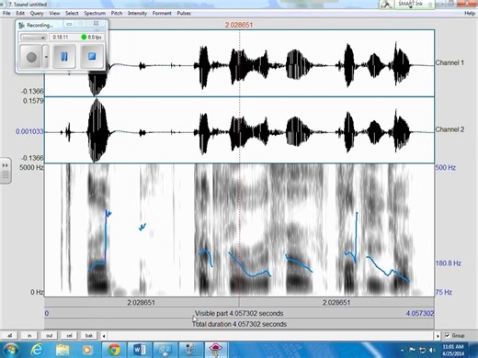The image size is (478, 358).
Task: Click the Action Center flag tray icon
Action: tap(413, 350)
